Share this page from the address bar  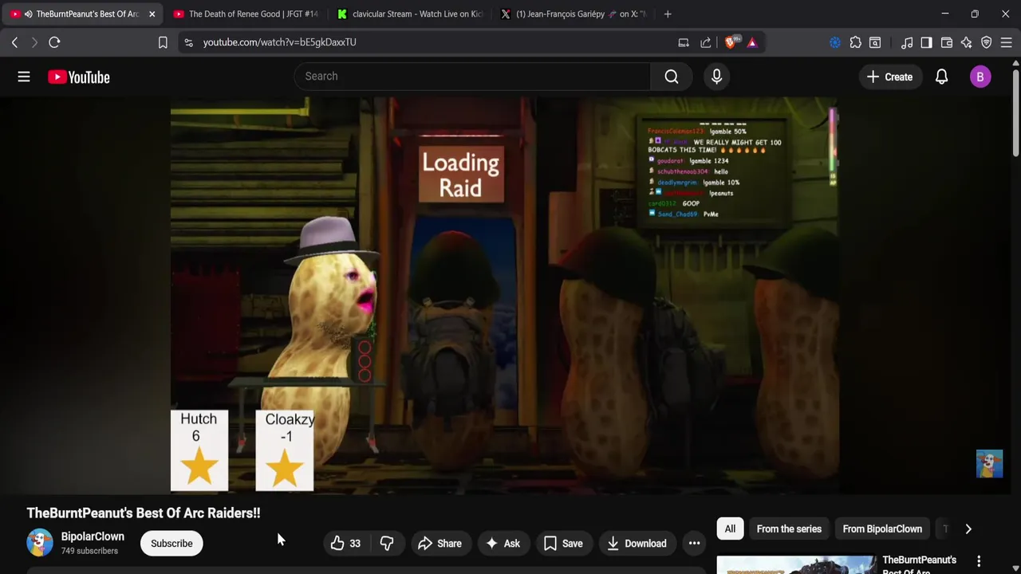tap(706, 42)
